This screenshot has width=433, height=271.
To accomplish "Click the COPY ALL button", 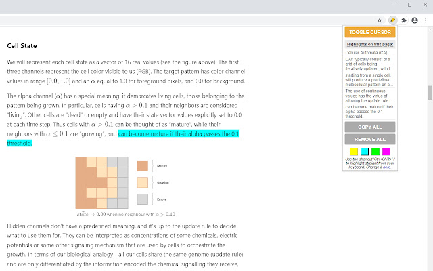I will (370, 127).
